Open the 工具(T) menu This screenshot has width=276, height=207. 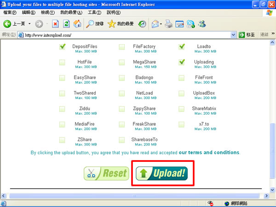[94, 12]
